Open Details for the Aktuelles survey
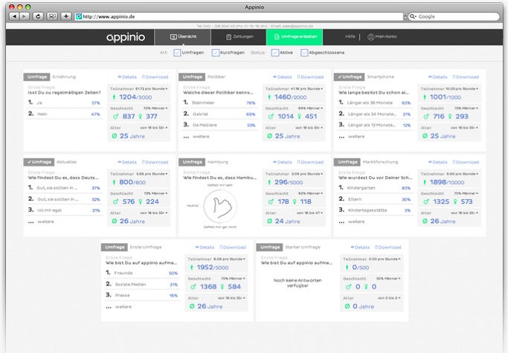Image resolution: width=508 pixels, height=353 pixels. (x=127, y=162)
